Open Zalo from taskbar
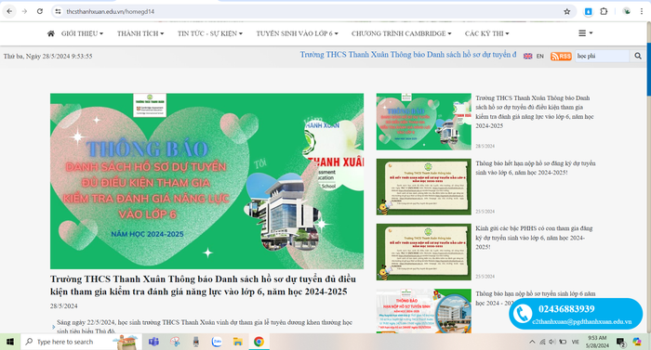The height and width of the screenshot is (350, 651). pyautogui.click(x=217, y=342)
